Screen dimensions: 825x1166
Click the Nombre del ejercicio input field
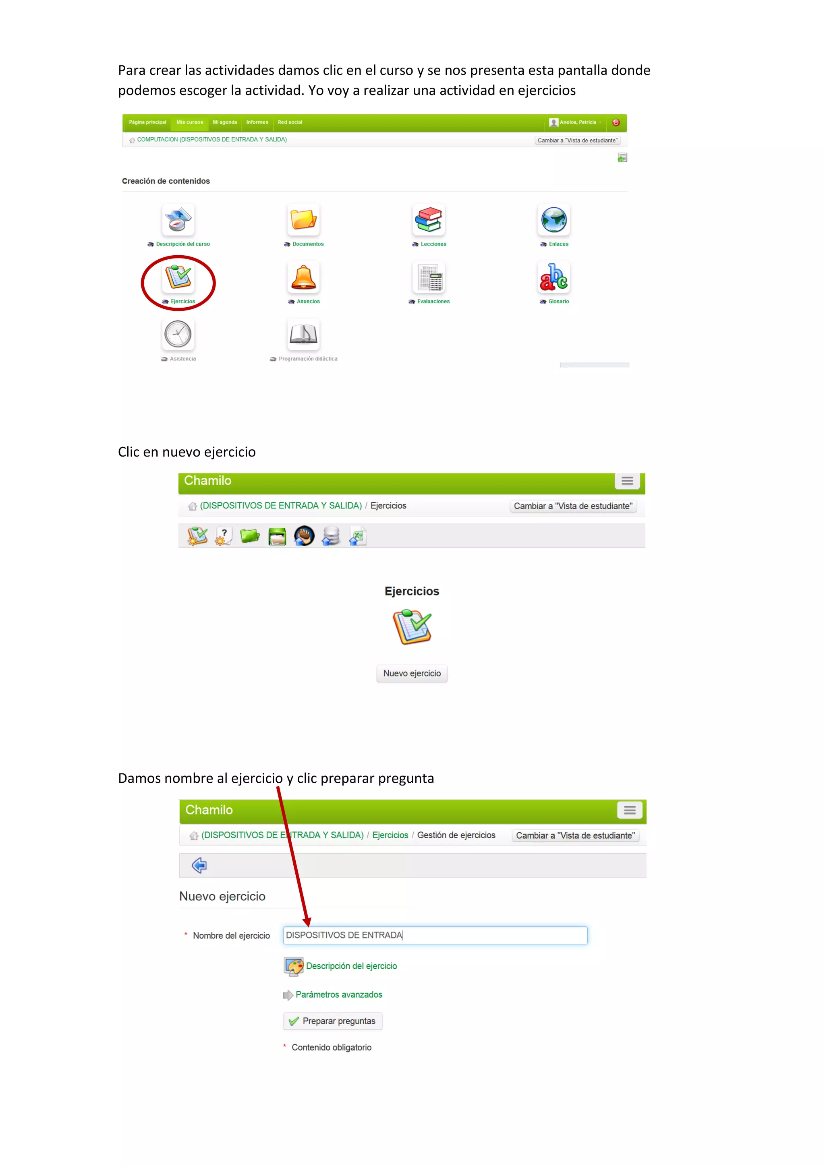435,935
